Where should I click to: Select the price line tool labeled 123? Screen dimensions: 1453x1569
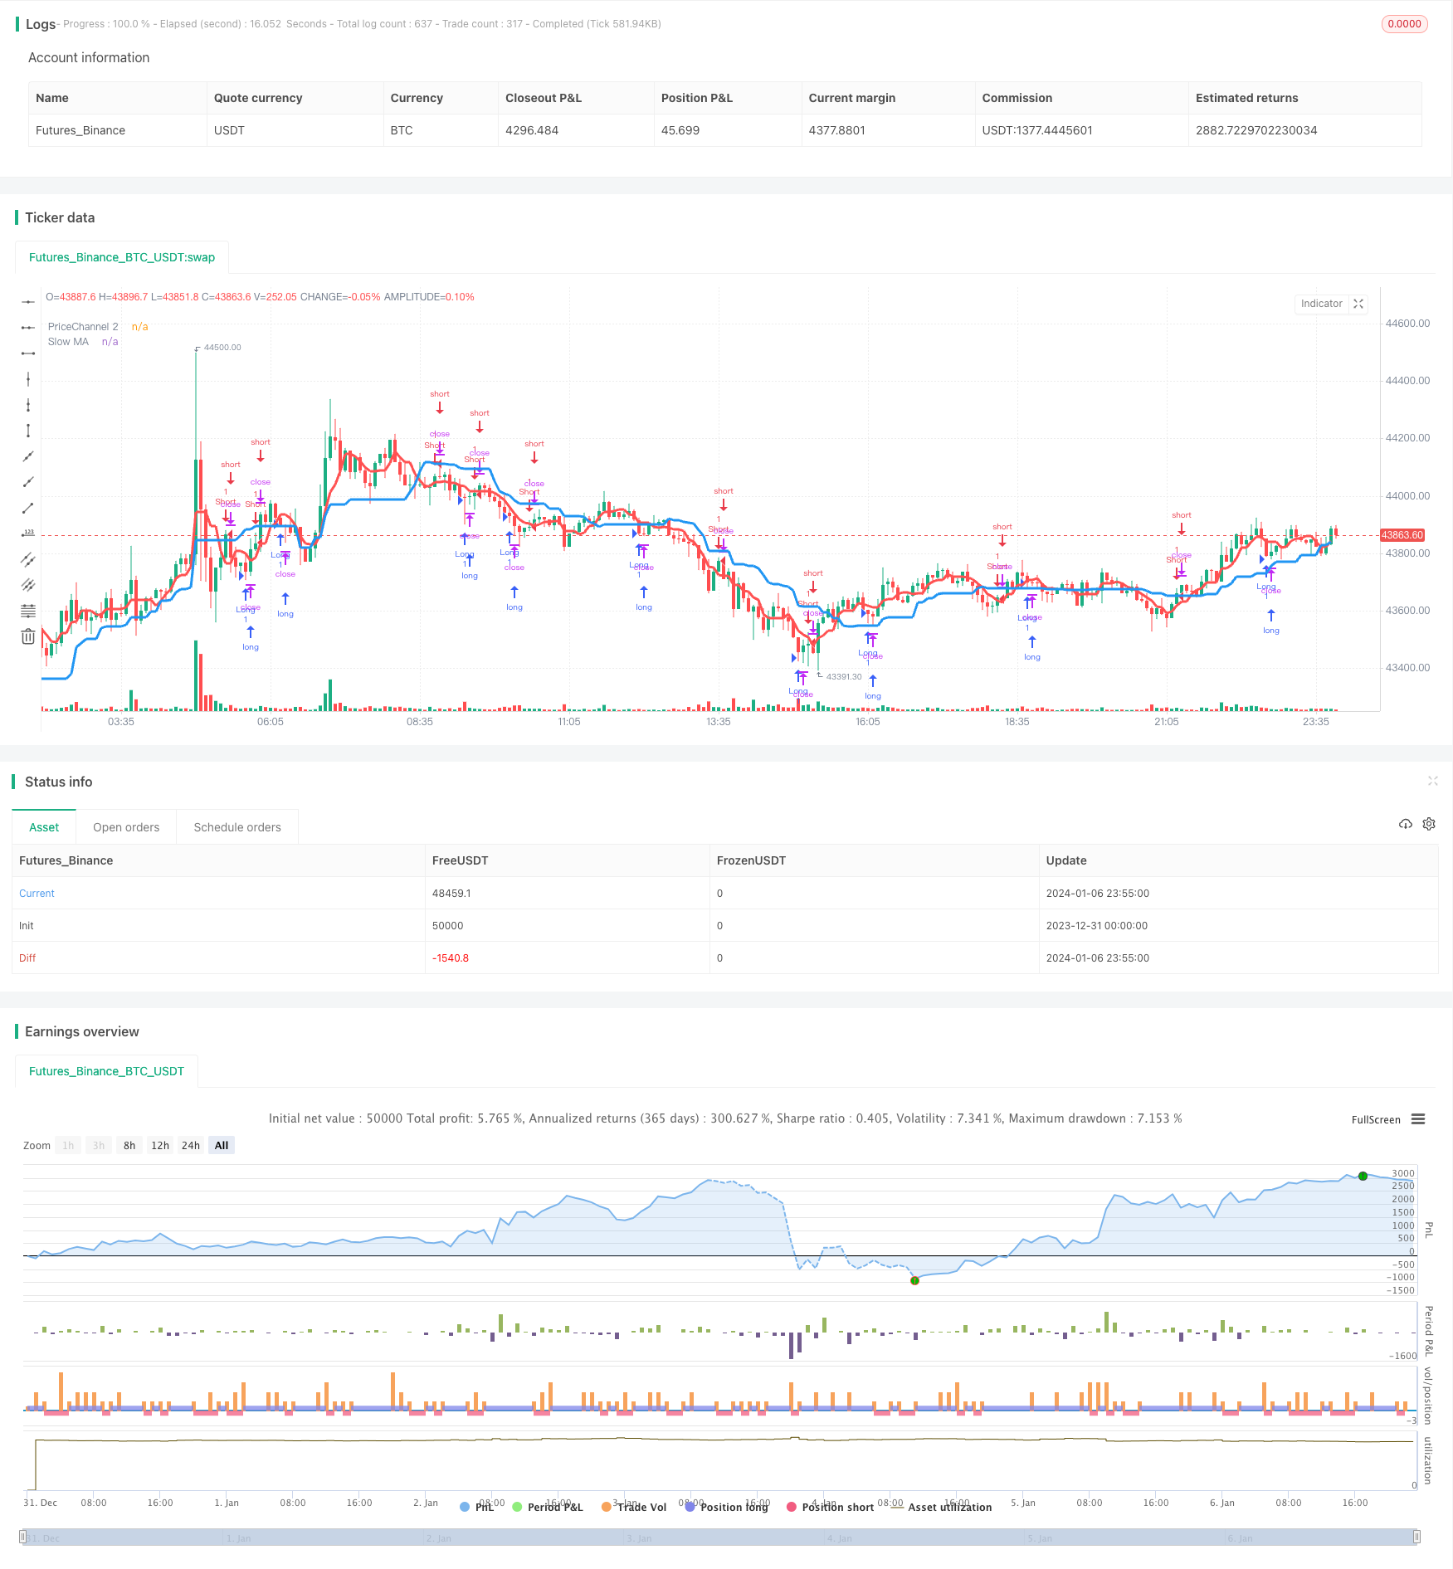pos(28,534)
